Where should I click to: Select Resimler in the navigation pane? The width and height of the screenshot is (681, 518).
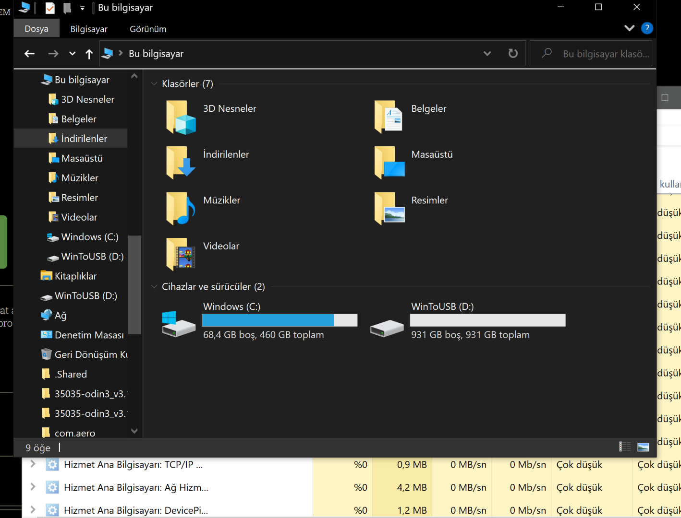(x=80, y=198)
